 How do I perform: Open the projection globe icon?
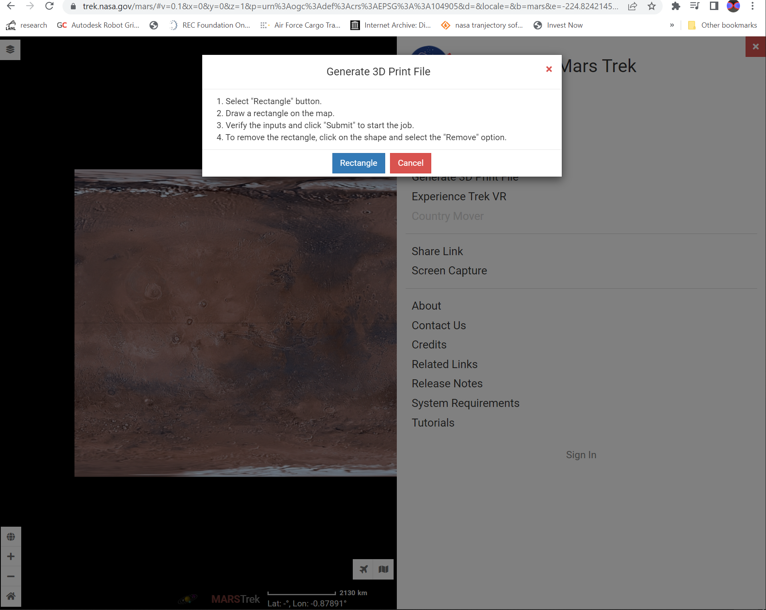11,537
